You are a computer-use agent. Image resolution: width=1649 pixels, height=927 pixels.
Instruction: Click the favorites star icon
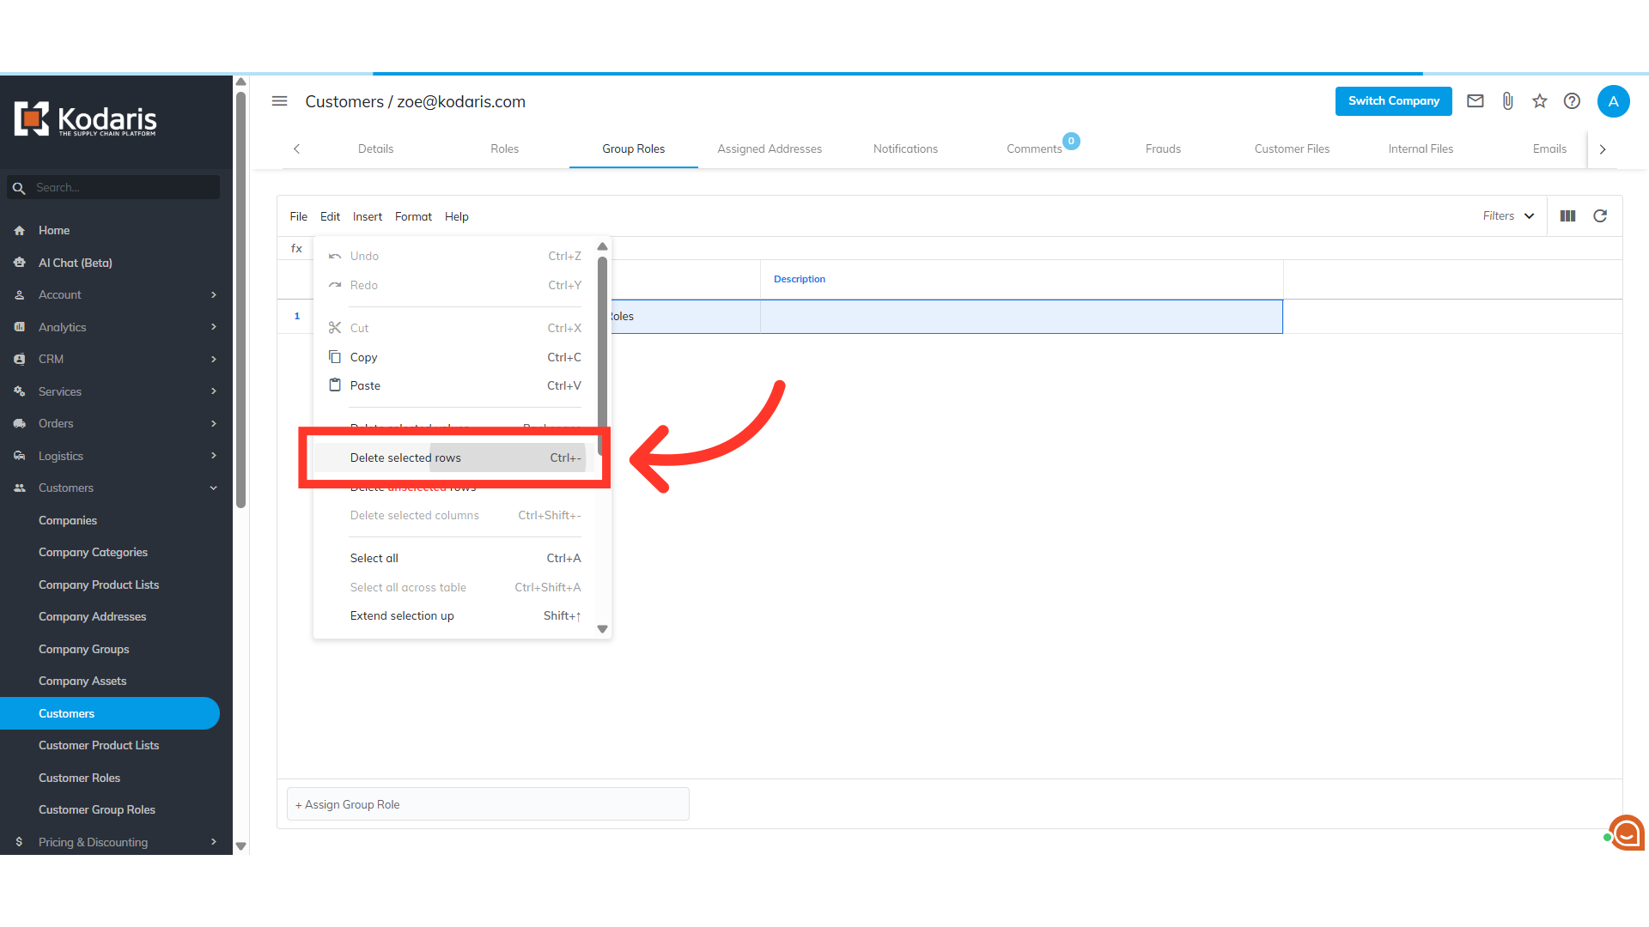pos(1539,101)
